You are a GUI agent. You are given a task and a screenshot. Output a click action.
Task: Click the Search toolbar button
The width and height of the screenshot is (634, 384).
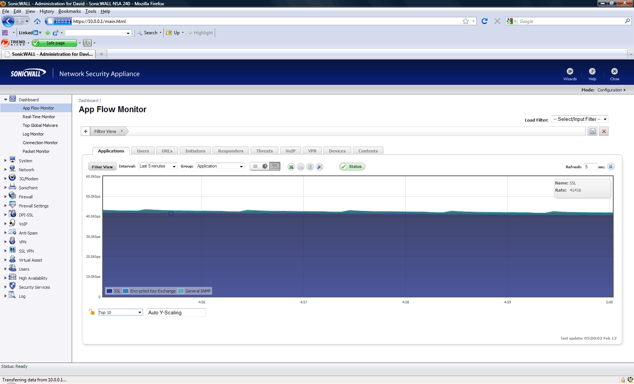148,33
